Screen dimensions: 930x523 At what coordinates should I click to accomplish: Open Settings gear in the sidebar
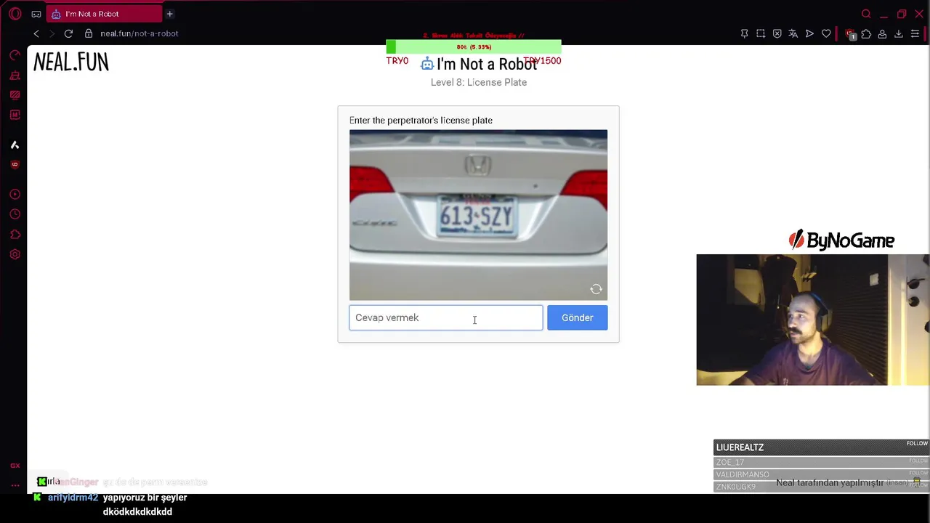coord(15,254)
